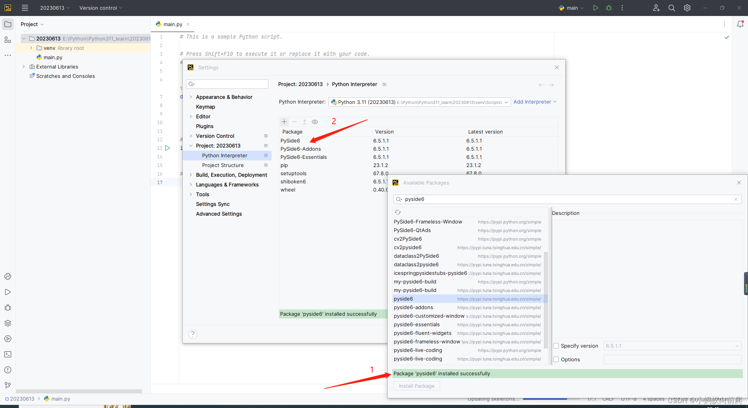Open the Structure tool window icon
Viewport: 748px width, 408px height.
click(x=8, y=40)
